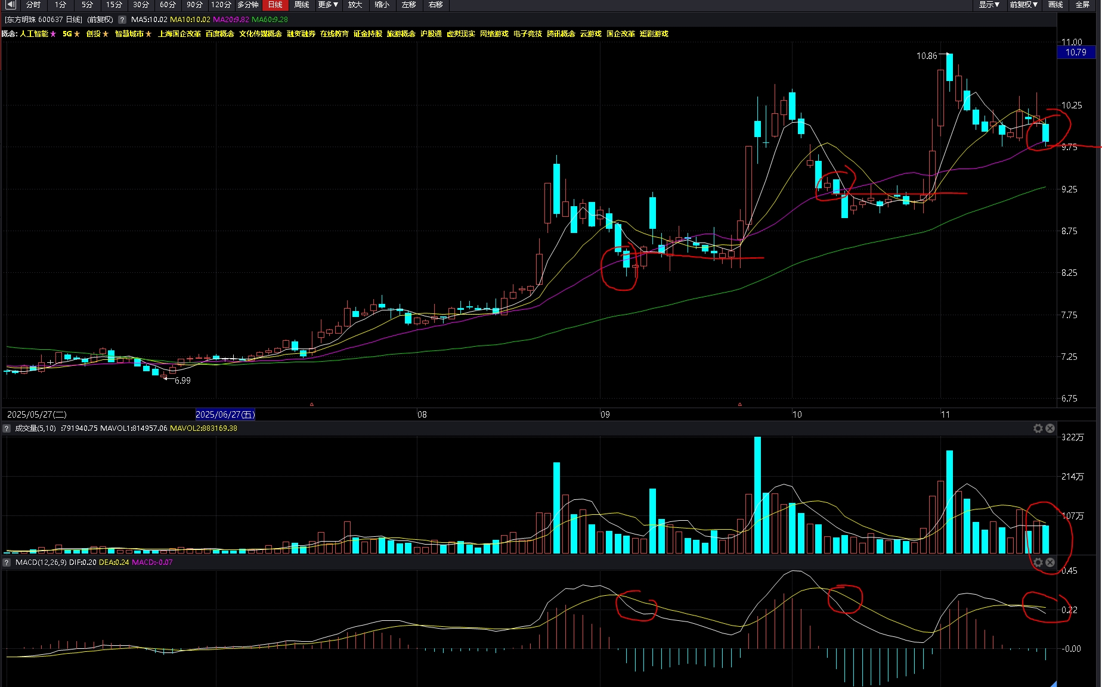The width and height of the screenshot is (1102, 687).
Task: Open the 沪股通 concept link
Action: point(431,34)
